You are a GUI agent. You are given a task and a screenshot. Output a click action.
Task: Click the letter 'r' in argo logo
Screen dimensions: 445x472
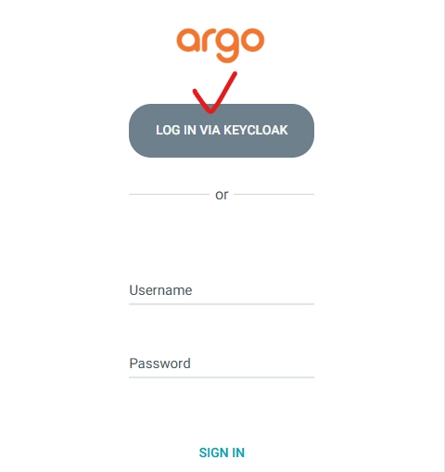point(208,40)
